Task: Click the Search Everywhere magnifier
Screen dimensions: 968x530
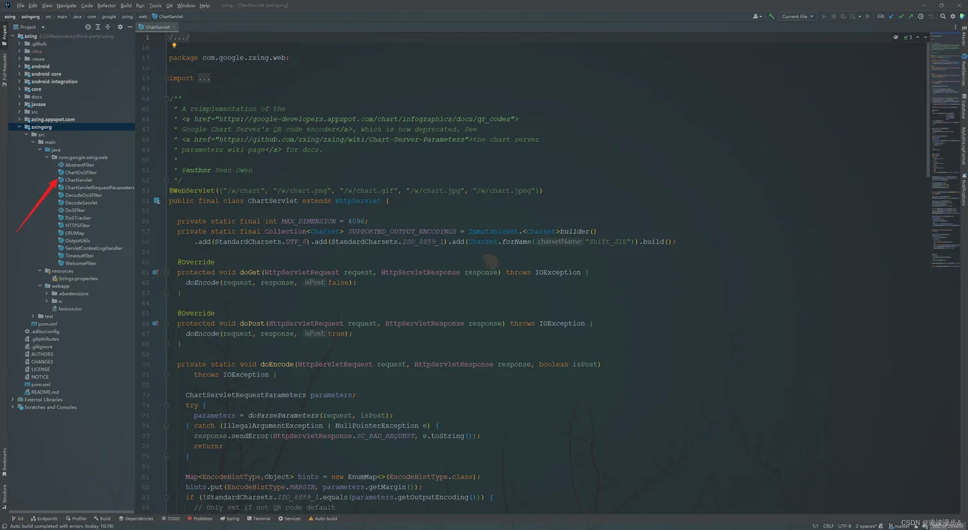Action: click(x=942, y=17)
